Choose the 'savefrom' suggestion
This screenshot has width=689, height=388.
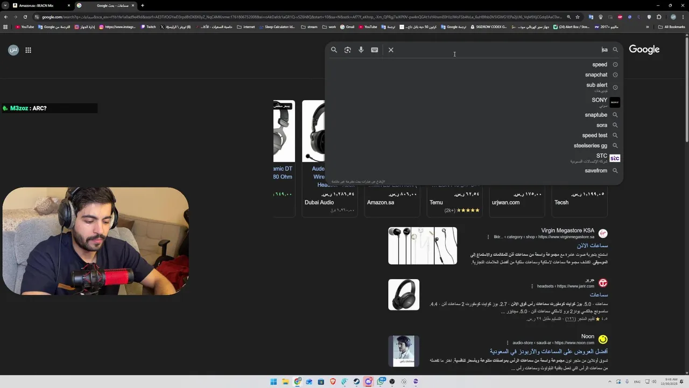point(474,171)
